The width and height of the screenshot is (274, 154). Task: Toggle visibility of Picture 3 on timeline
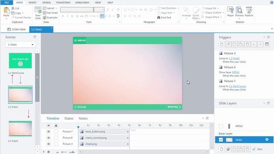click(48, 144)
